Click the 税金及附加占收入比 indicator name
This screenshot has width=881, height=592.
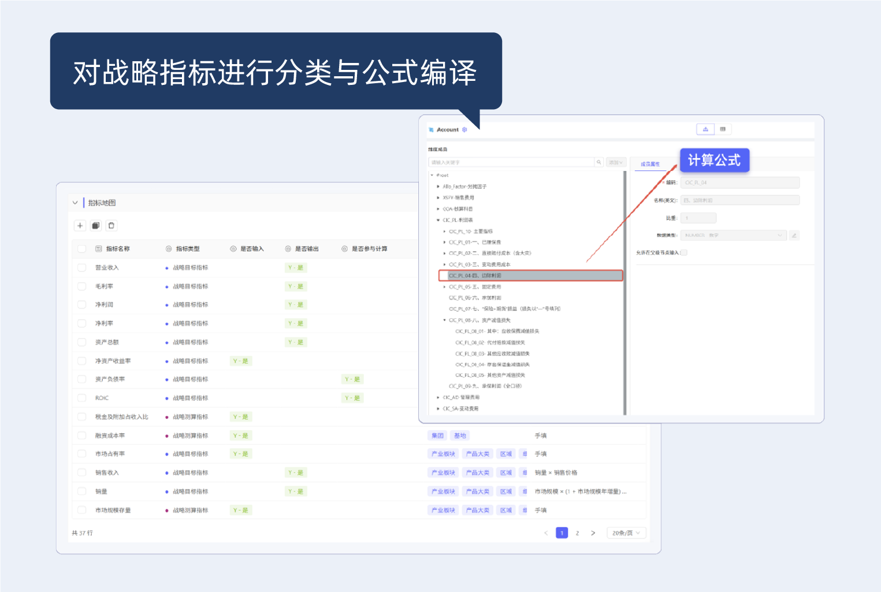pyautogui.click(x=122, y=417)
